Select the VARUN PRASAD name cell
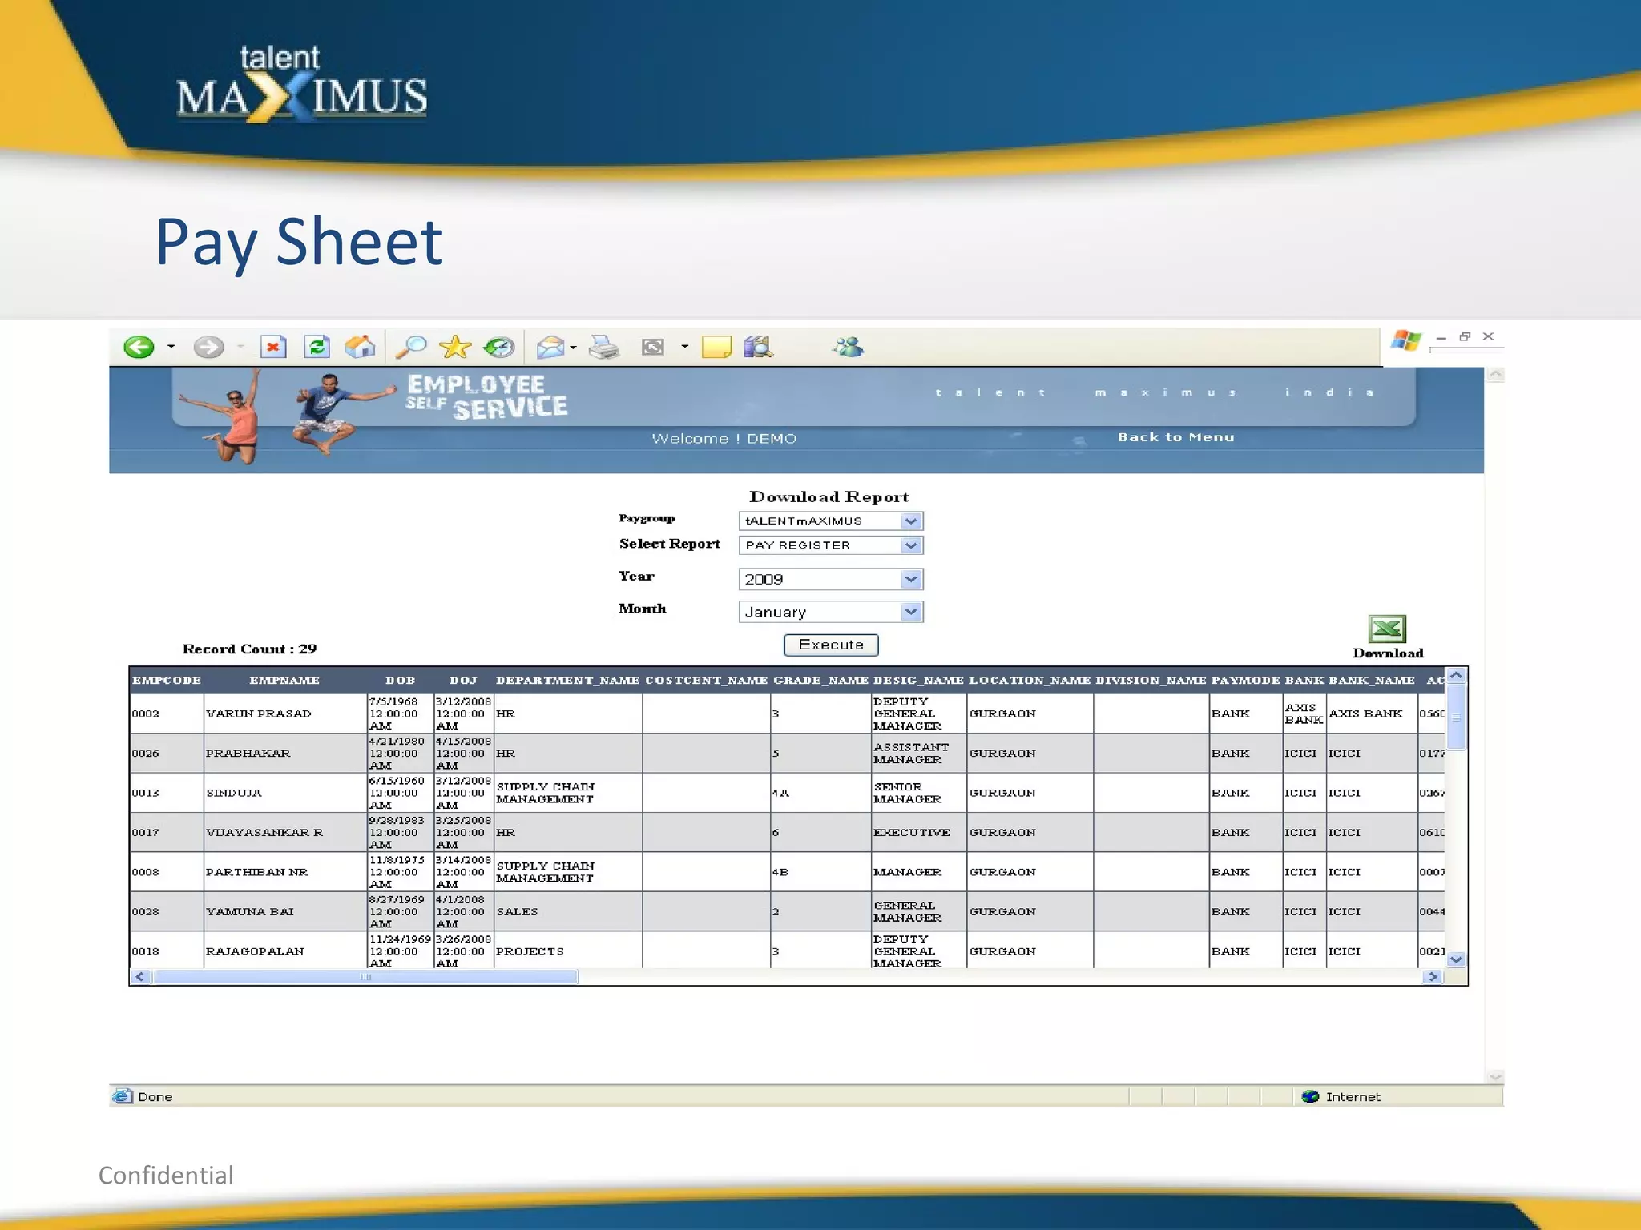Screen dimensions: 1641x1230 pyautogui.click(x=284, y=713)
